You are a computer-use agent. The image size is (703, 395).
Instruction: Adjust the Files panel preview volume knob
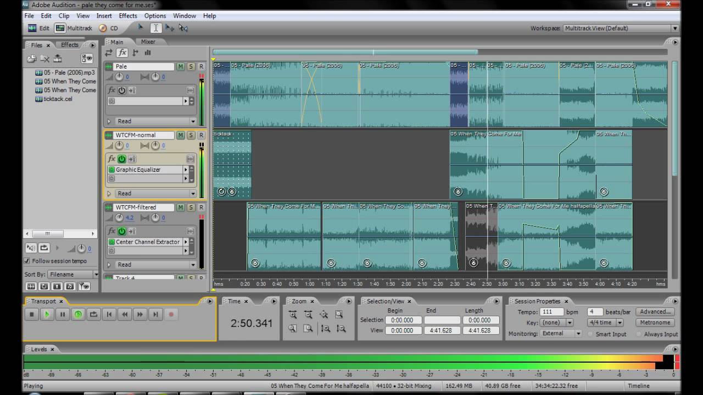pos(81,248)
